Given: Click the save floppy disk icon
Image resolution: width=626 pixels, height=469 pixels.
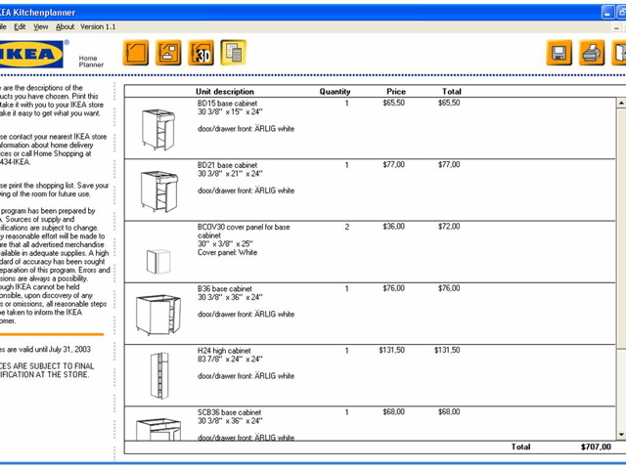Looking at the screenshot, I should point(559,53).
